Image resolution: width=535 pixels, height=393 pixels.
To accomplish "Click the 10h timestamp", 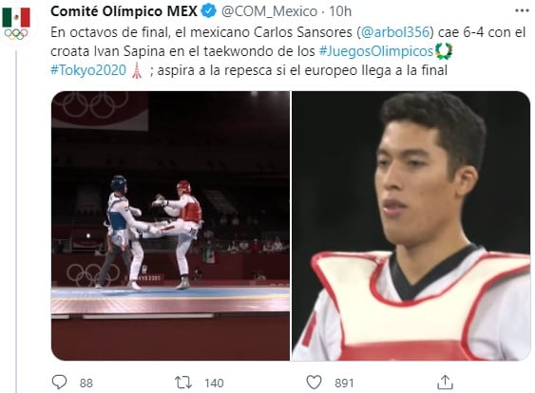I will 340,11.
